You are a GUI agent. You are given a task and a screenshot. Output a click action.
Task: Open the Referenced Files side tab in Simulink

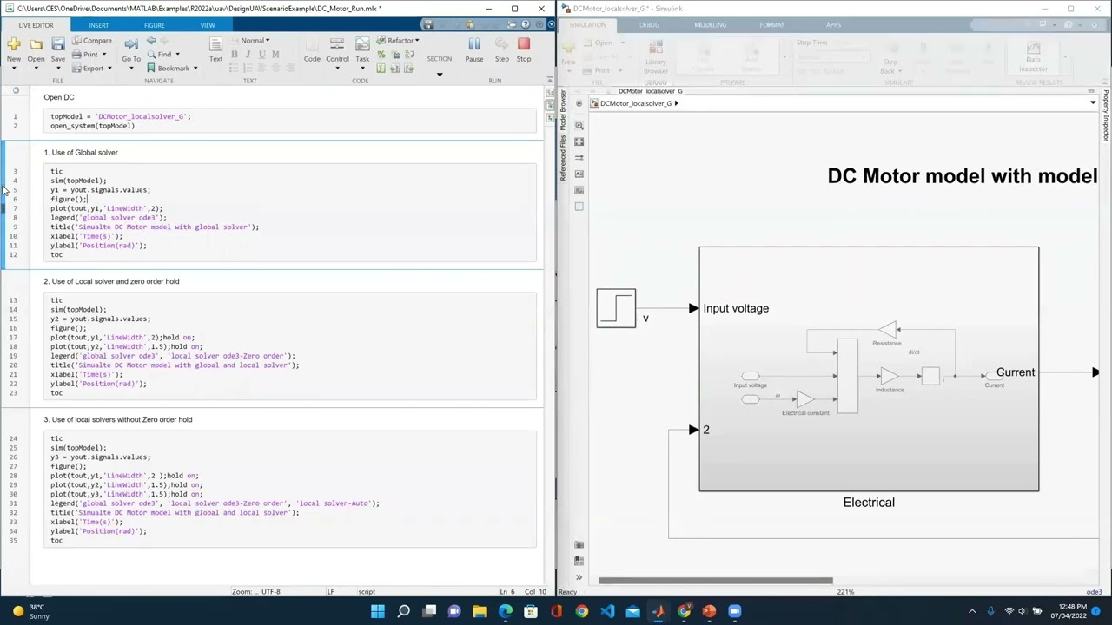click(562, 157)
